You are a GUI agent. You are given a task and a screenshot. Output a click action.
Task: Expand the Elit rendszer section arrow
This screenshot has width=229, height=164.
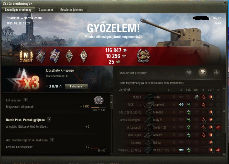pos(25,100)
